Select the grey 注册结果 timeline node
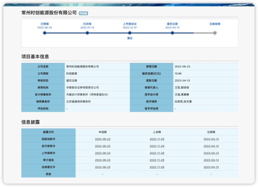 click(215, 33)
